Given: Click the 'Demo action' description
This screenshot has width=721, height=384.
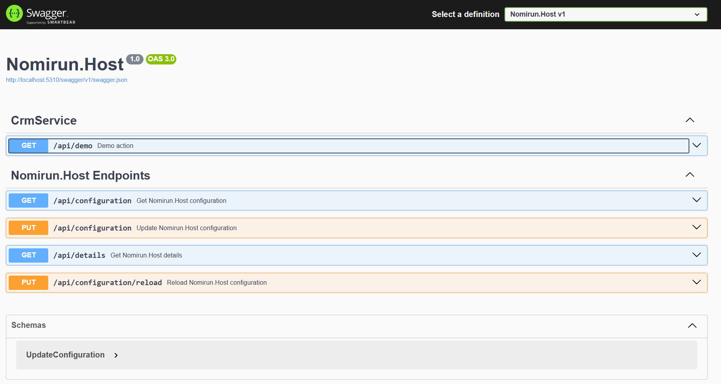Looking at the screenshot, I should click(x=115, y=146).
